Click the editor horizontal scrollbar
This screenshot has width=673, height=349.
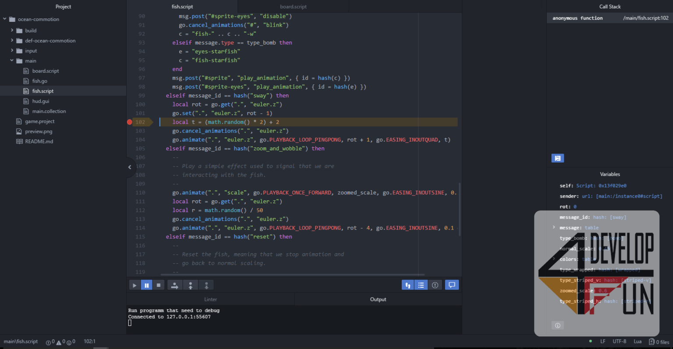(293, 275)
